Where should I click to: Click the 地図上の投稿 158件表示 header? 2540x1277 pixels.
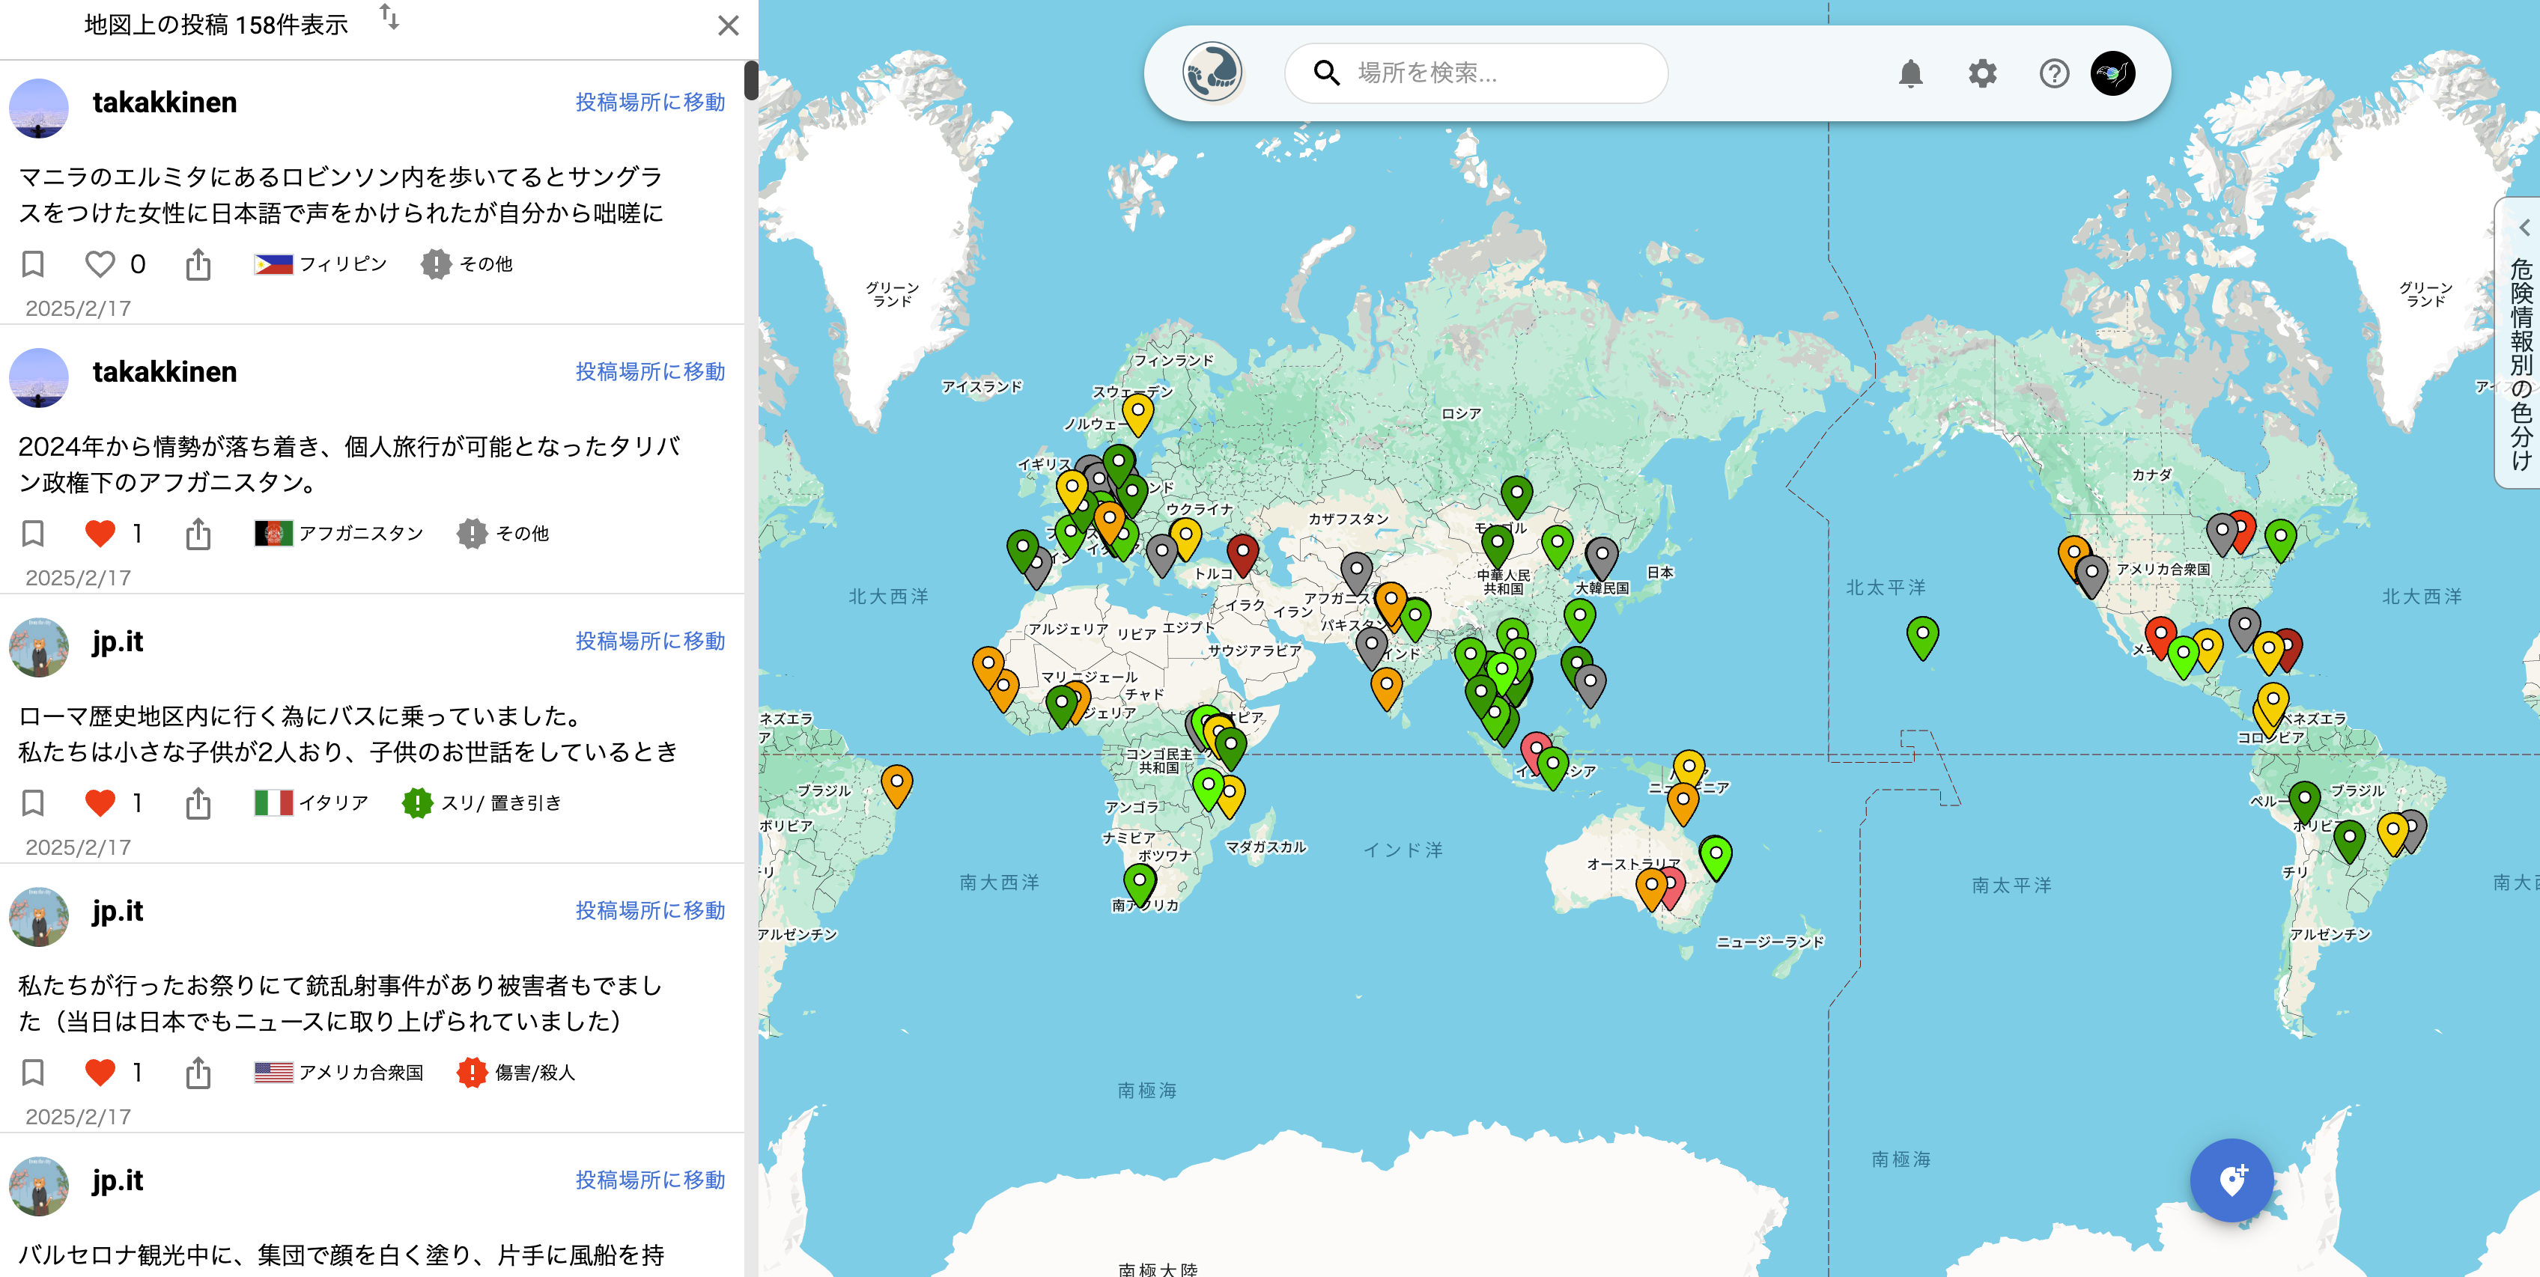click(216, 25)
